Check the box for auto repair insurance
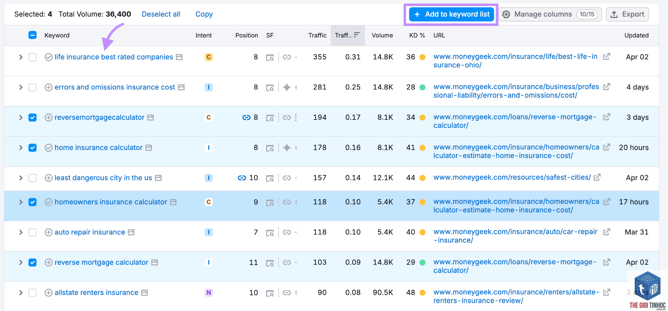 point(32,232)
